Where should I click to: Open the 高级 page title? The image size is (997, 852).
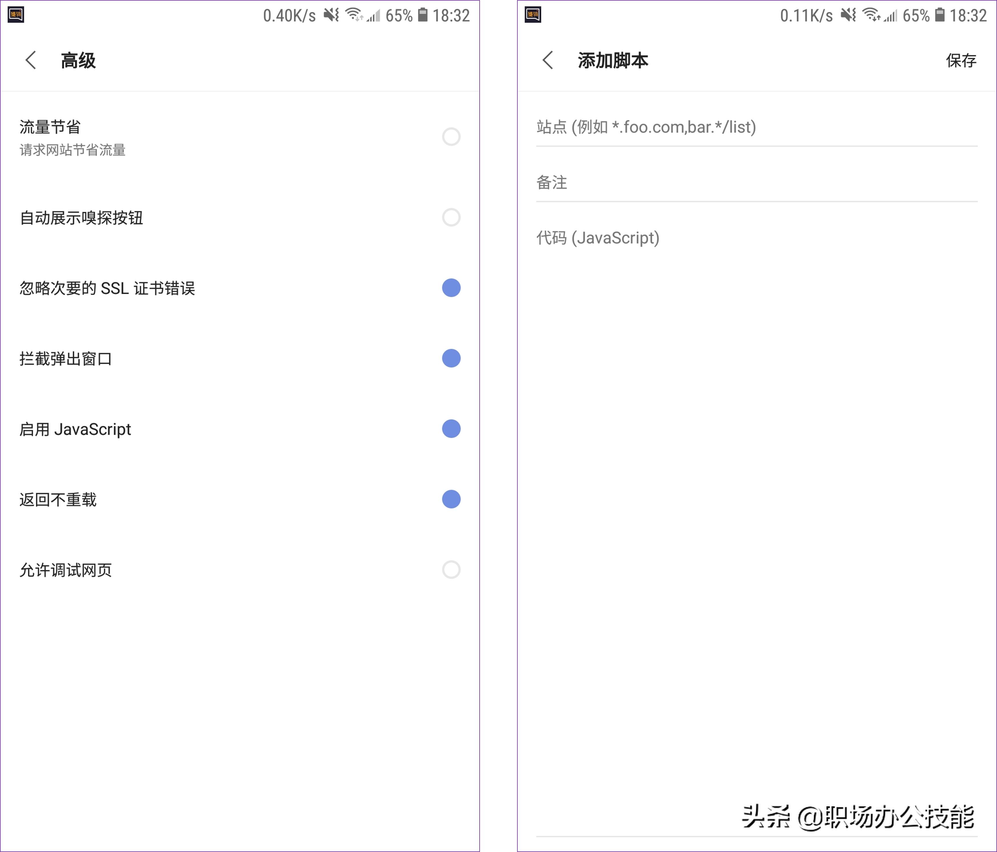(x=78, y=61)
